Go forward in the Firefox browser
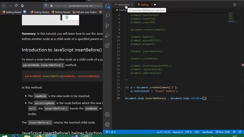Viewport: 244px width, 137px height. (x=10, y=6)
